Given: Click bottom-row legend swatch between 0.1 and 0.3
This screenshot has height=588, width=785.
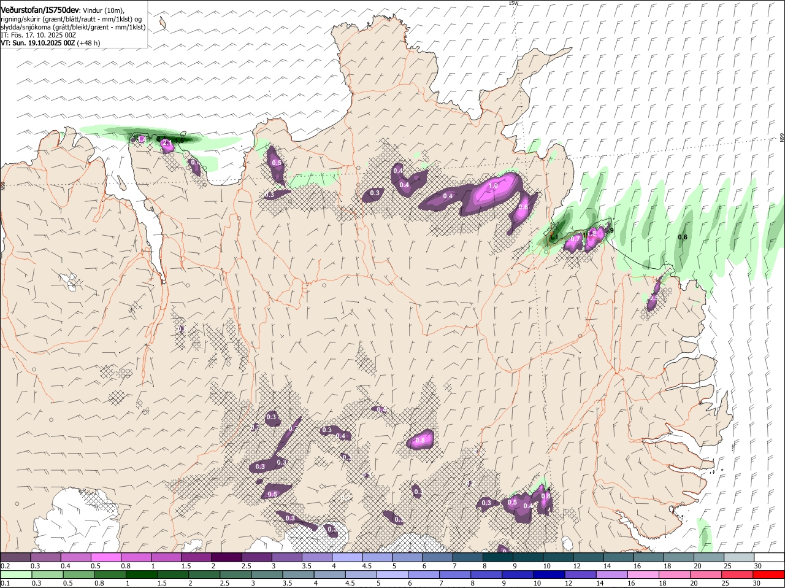Looking at the screenshot, I should 17,574.
